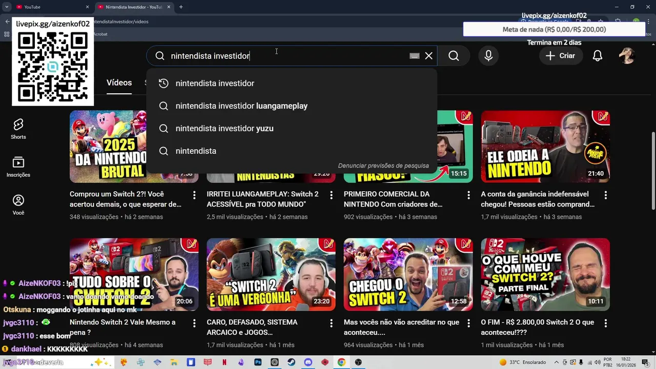The width and height of the screenshot is (656, 369).
Task: Open "CHEGOU O SWITCH 2" thumbnail
Action: 408,275
